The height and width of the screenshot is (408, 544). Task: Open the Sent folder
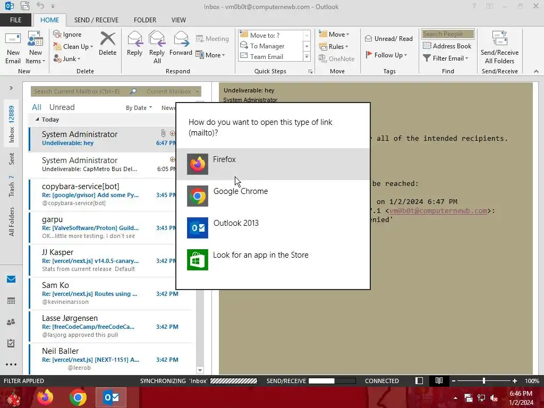(12, 159)
